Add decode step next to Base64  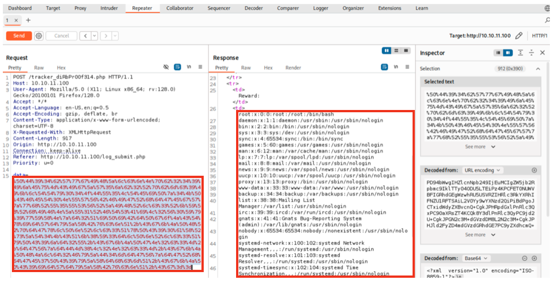(535, 258)
